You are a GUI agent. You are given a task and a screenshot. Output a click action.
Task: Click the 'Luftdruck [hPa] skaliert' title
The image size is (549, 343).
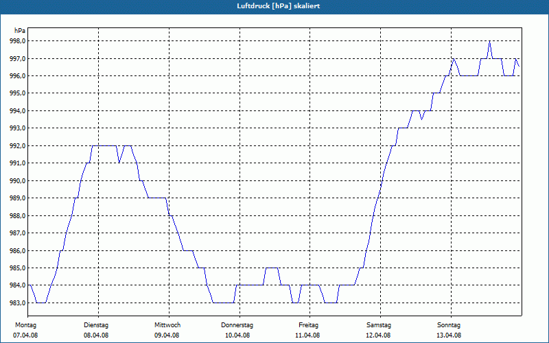click(x=279, y=6)
